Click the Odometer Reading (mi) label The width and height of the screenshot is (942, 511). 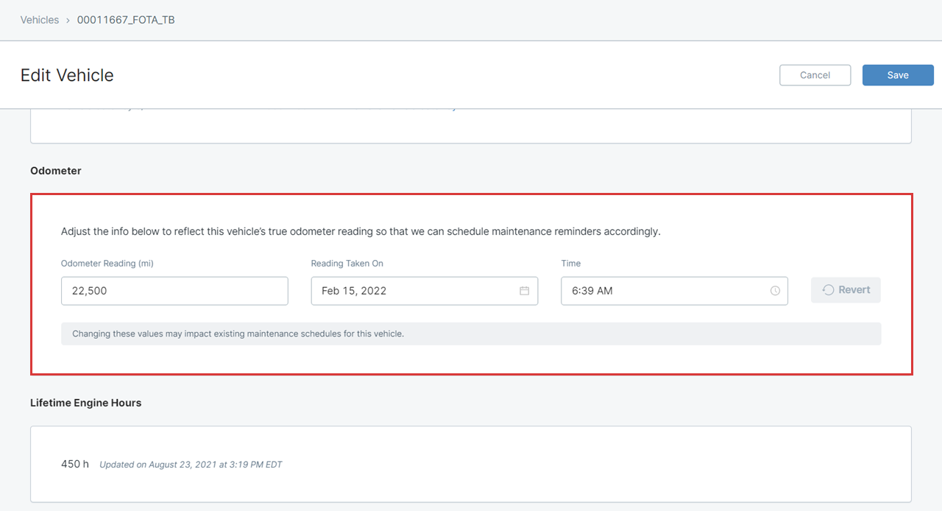(107, 264)
